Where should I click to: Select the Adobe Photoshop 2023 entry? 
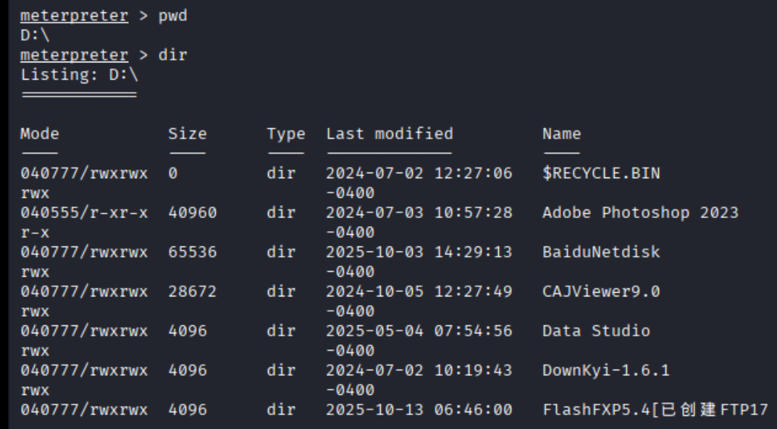click(640, 212)
